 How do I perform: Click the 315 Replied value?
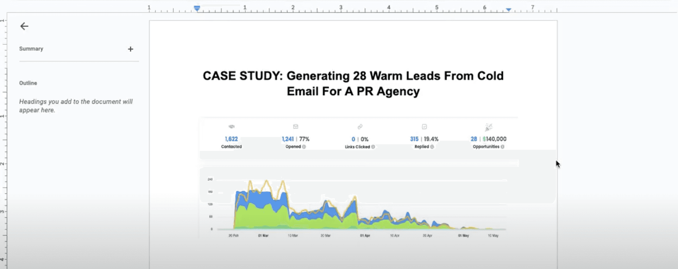(x=414, y=139)
